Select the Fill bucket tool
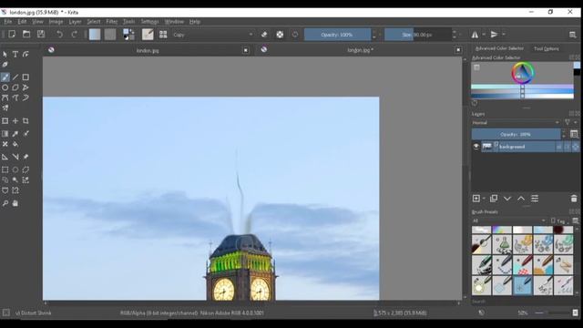 [x=15, y=144]
